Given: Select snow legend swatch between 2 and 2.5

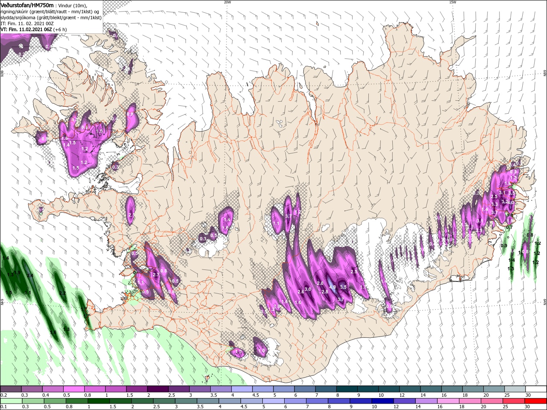Looking at the screenshot, I should (x=158, y=389).
